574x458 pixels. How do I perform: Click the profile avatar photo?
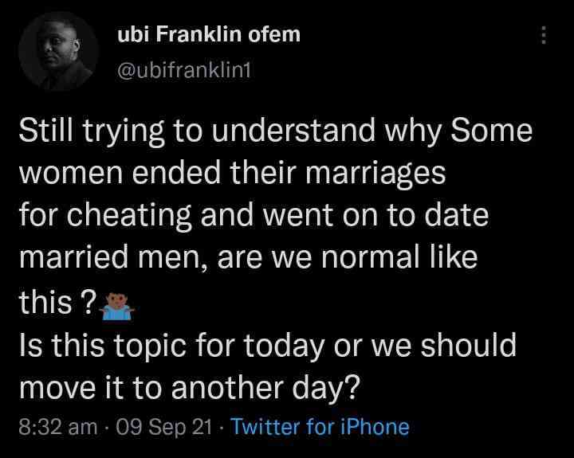pos(58,52)
